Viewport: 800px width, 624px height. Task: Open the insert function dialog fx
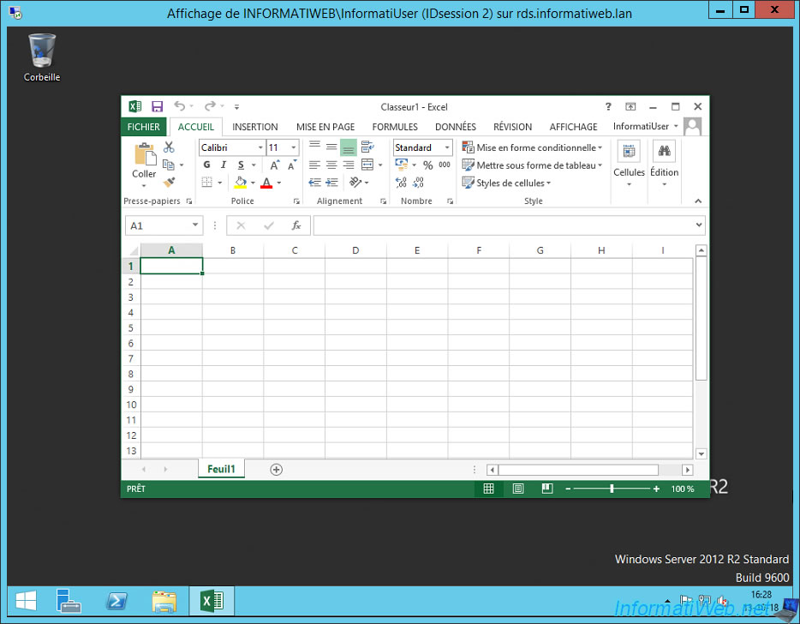click(296, 225)
